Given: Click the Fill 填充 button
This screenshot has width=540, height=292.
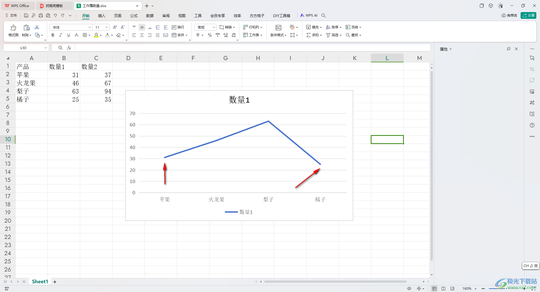Looking at the screenshot, I should pyautogui.click(x=314, y=27).
